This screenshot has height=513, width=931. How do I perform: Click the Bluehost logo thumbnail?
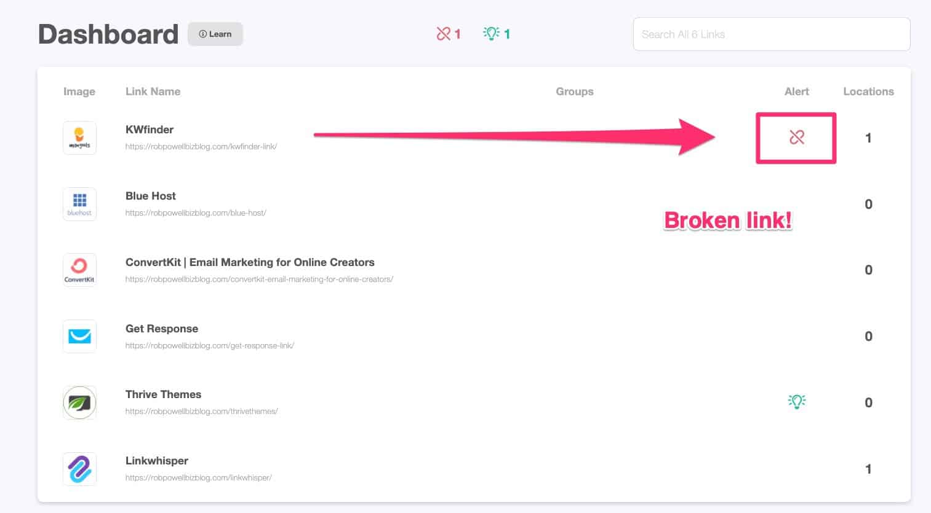tap(79, 204)
